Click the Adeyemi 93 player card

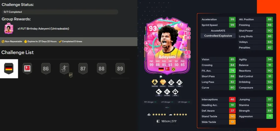167,46
